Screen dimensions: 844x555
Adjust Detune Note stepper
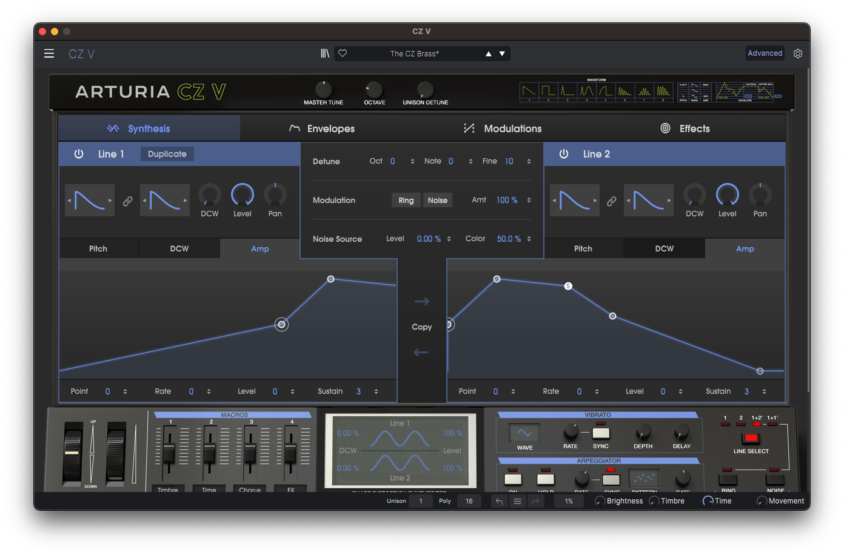click(x=471, y=161)
